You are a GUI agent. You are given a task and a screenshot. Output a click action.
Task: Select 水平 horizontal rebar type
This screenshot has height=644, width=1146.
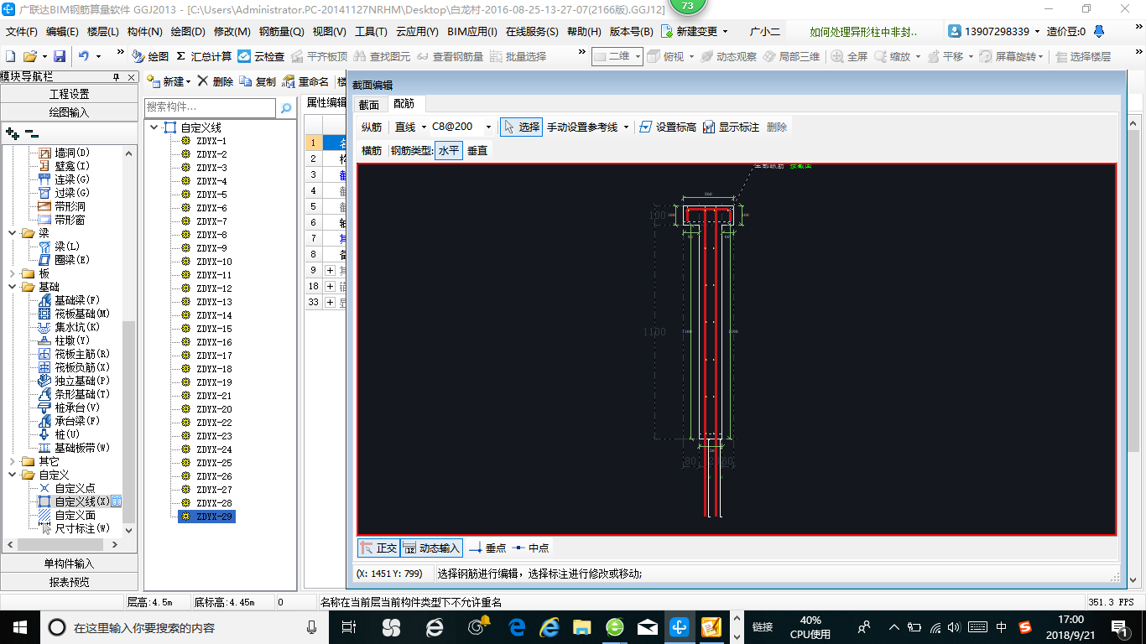(449, 151)
